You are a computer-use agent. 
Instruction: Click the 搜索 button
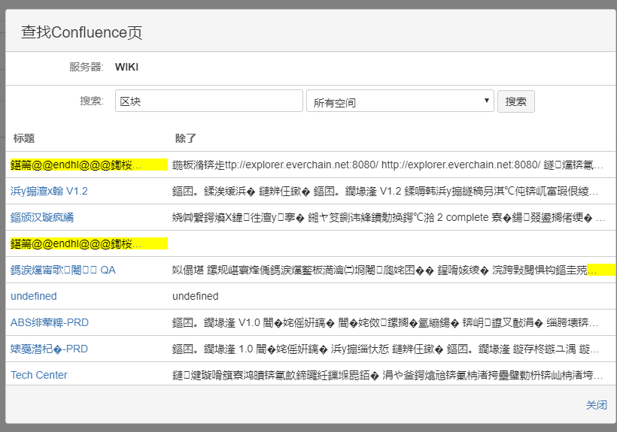point(515,101)
